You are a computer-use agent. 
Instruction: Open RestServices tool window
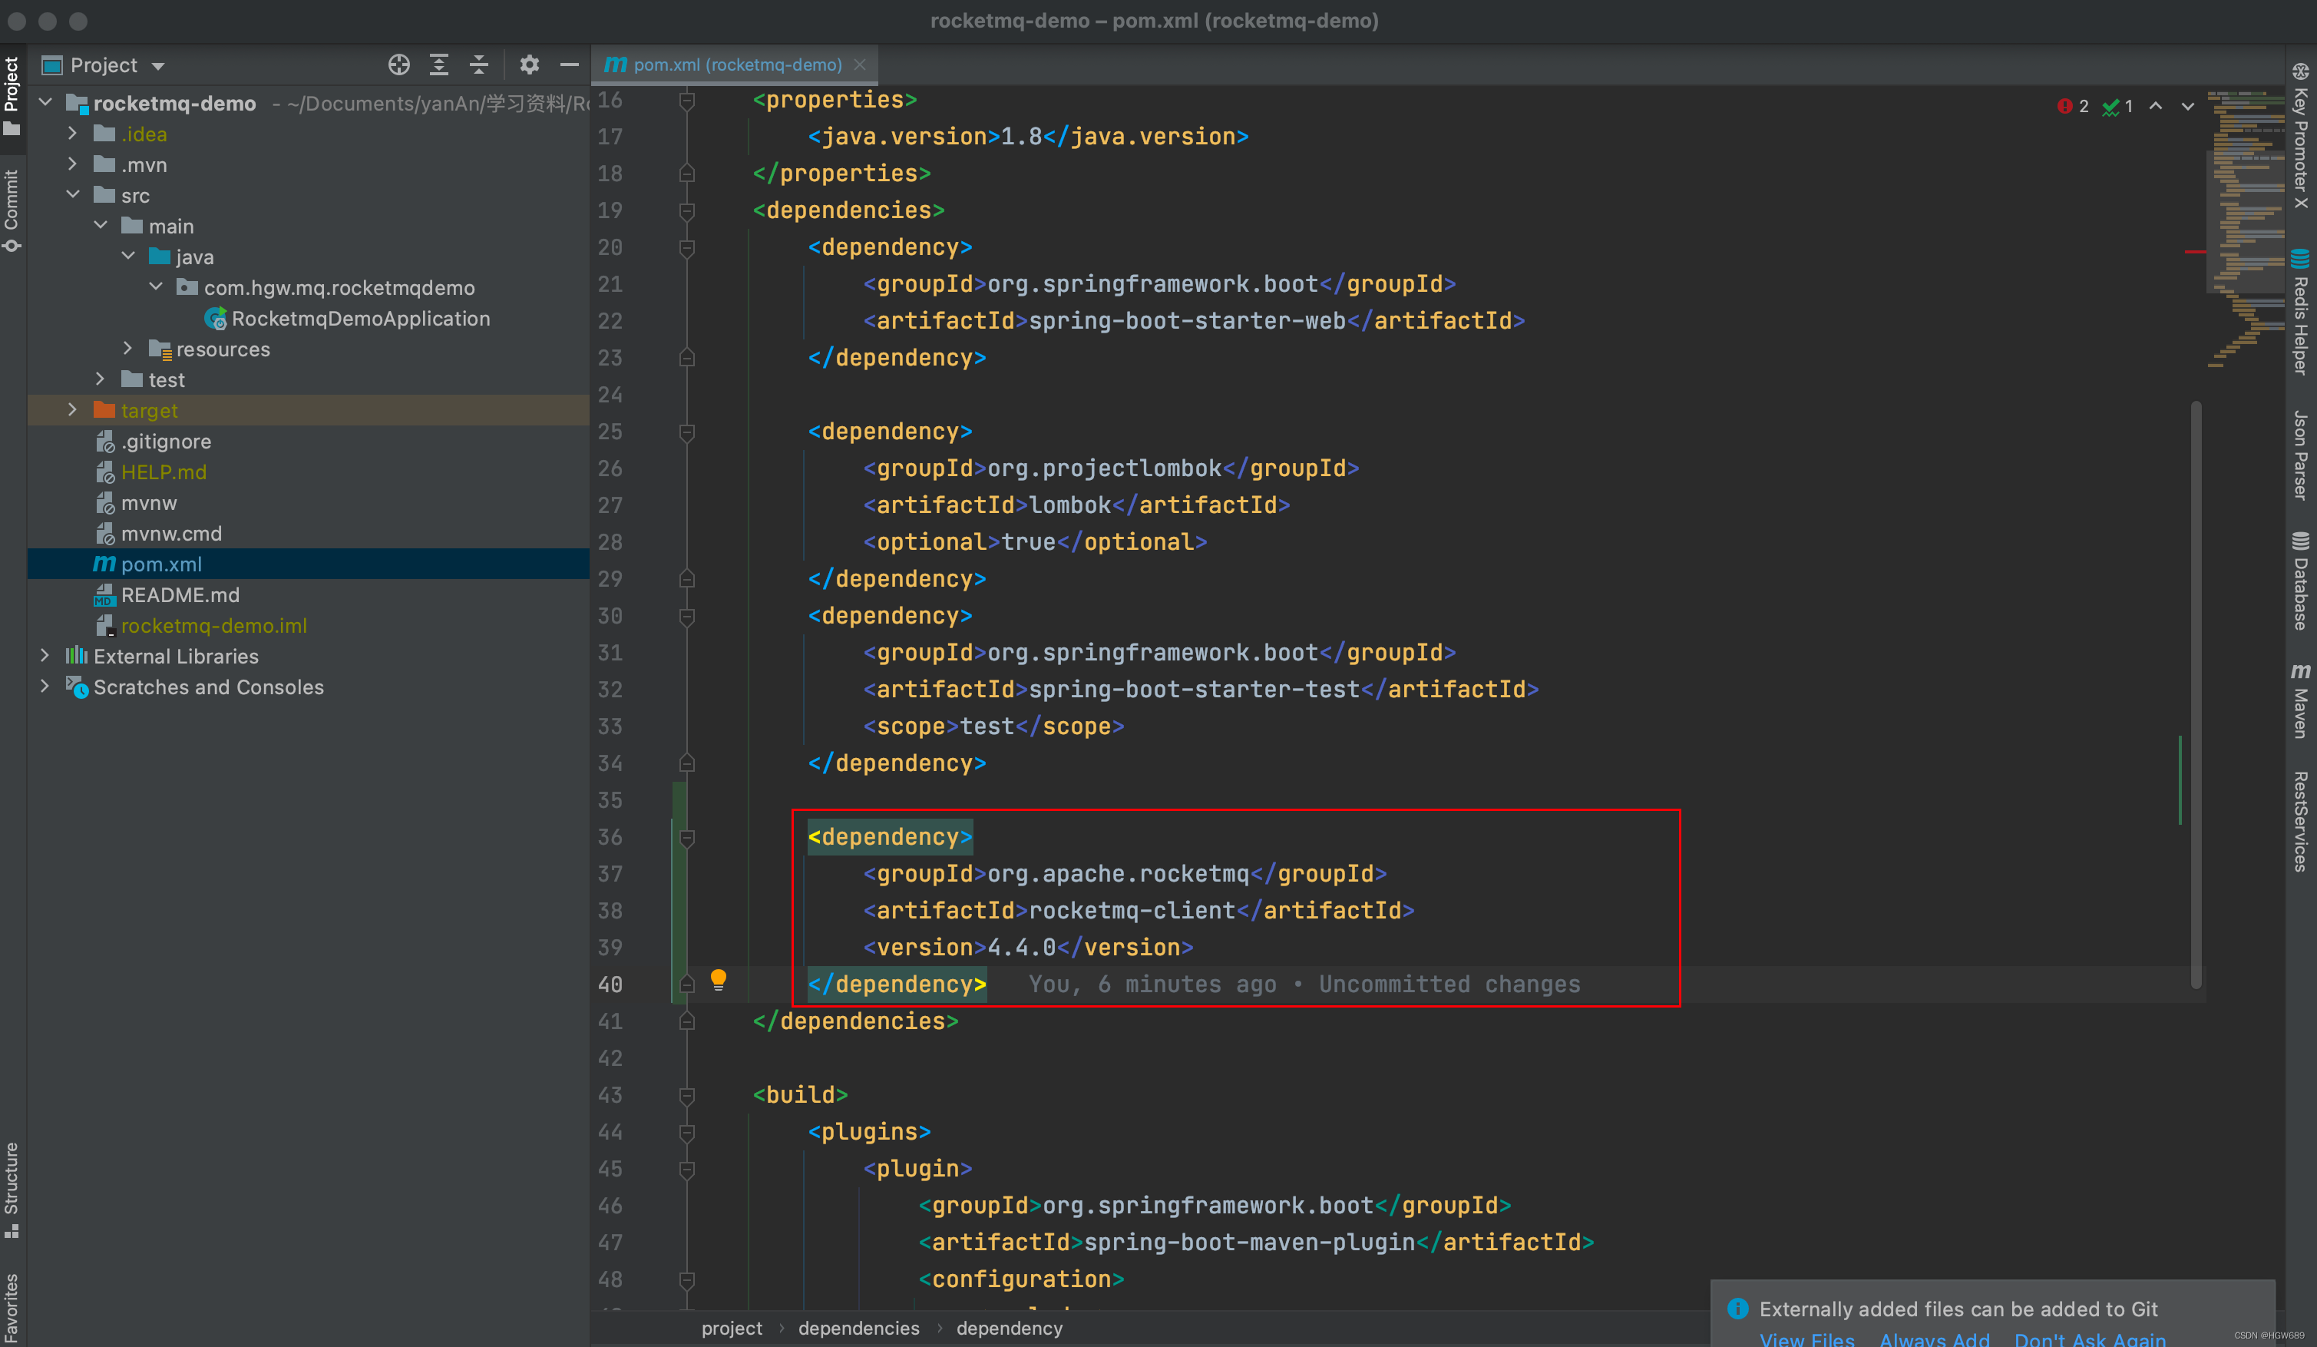(x=2300, y=821)
